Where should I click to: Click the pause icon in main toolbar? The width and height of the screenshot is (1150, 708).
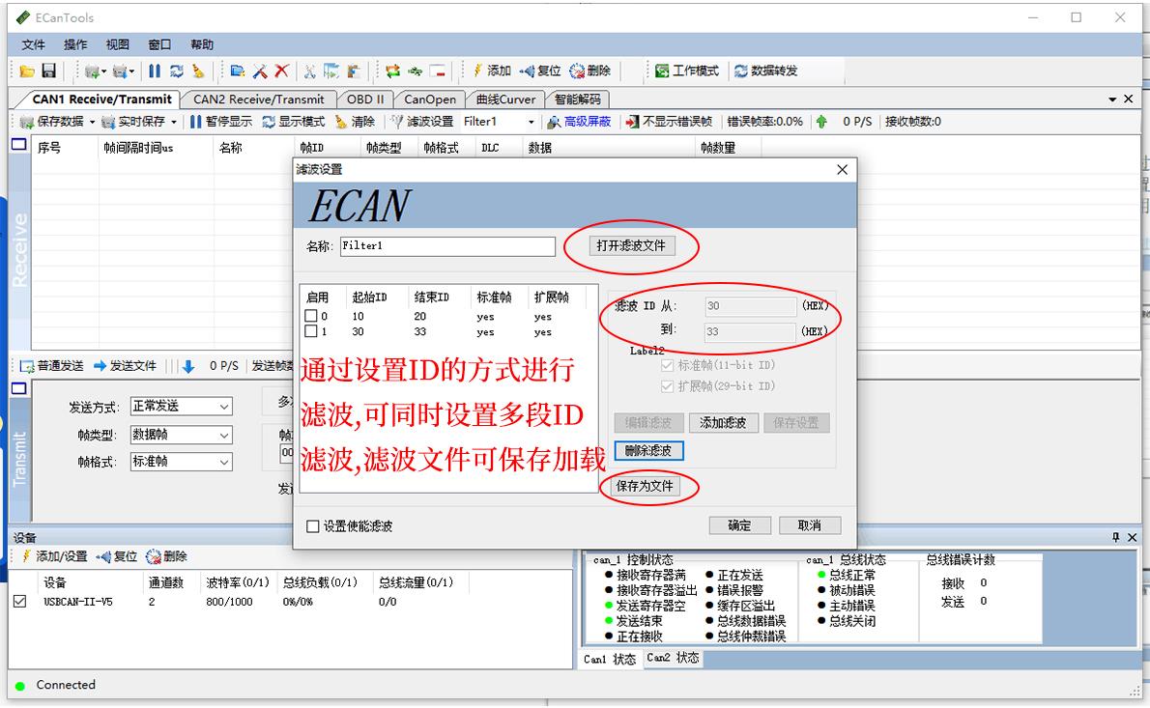(x=155, y=71)
